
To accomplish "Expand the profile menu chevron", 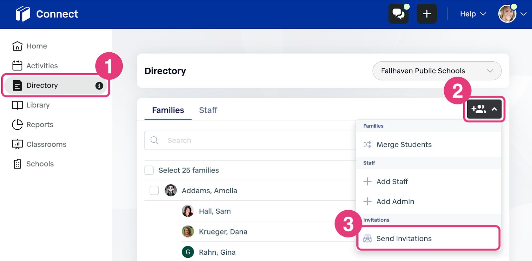I will [x=523, y=14].
